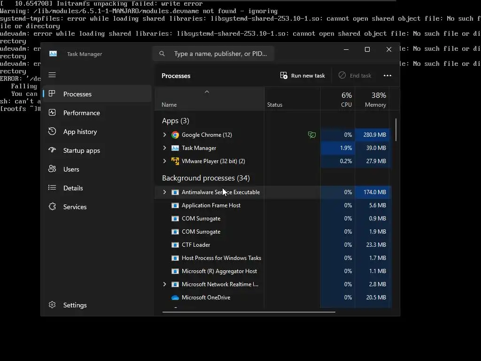Click the green efficiency mode leaf icon
The image size is (481, 361).
pos(312,135)
